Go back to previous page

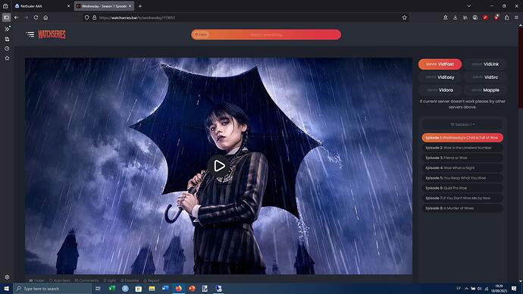pos(17,17)
